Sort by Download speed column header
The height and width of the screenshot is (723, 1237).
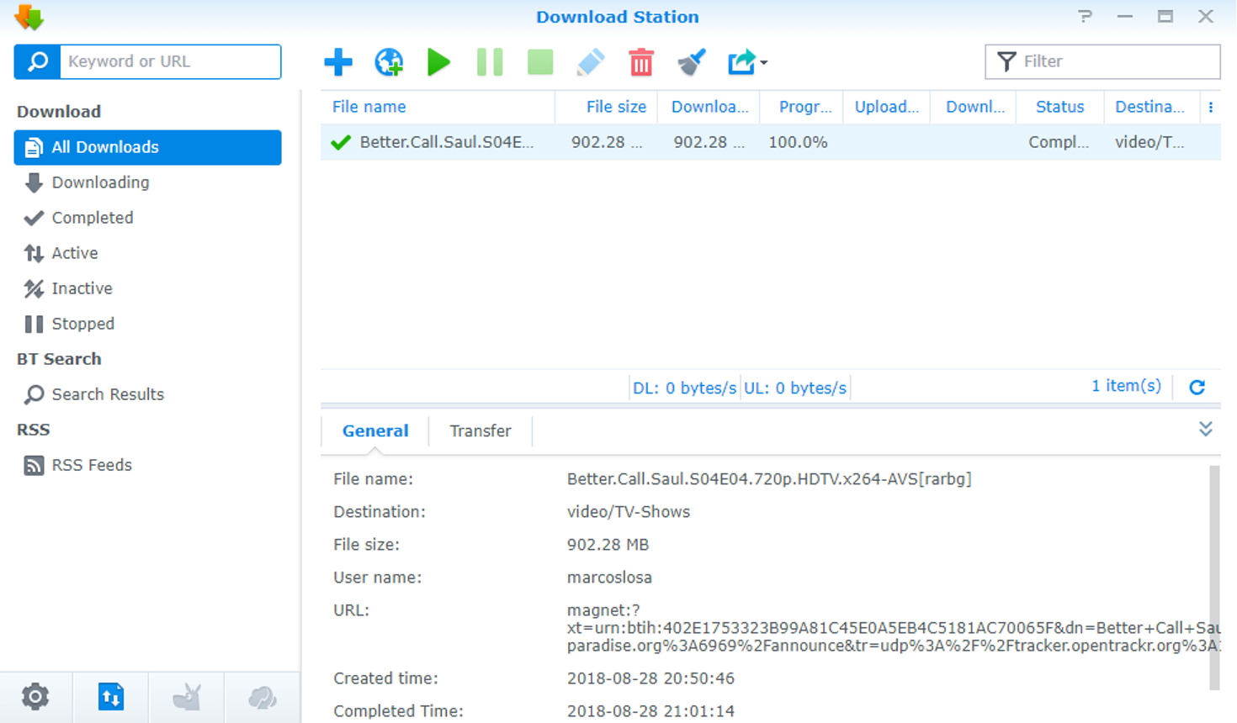coord(974,107)
